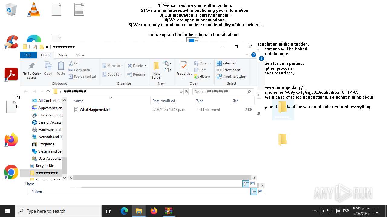The width and height of the screenshot is (387, 217).
Task: Click the History button
Action: coord(202,77)
